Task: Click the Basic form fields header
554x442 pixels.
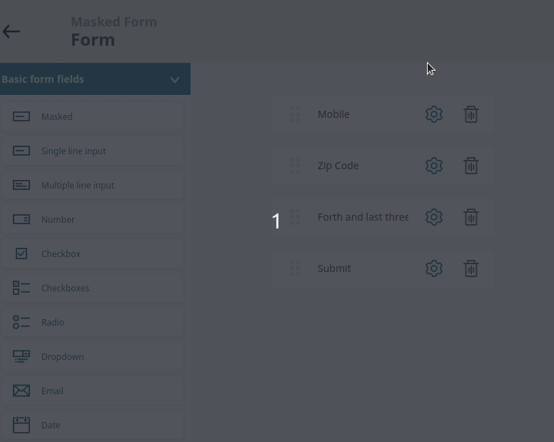Action: (95, 79)
